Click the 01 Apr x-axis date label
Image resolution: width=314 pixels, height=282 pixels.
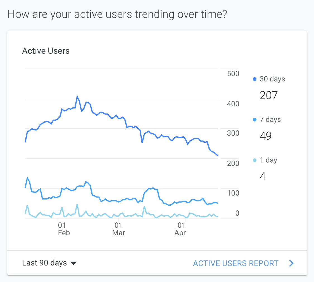coord(180,229)
